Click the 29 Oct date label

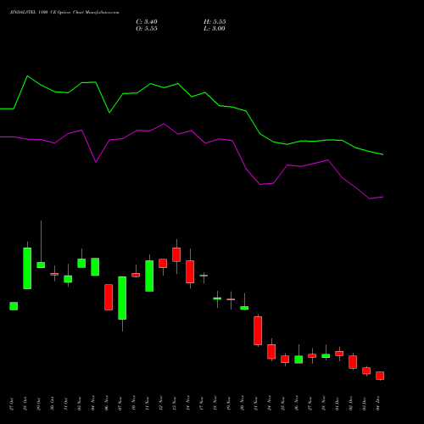tap(38, 404)
